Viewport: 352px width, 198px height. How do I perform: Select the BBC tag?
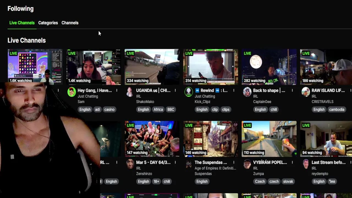tap(171, 109)
